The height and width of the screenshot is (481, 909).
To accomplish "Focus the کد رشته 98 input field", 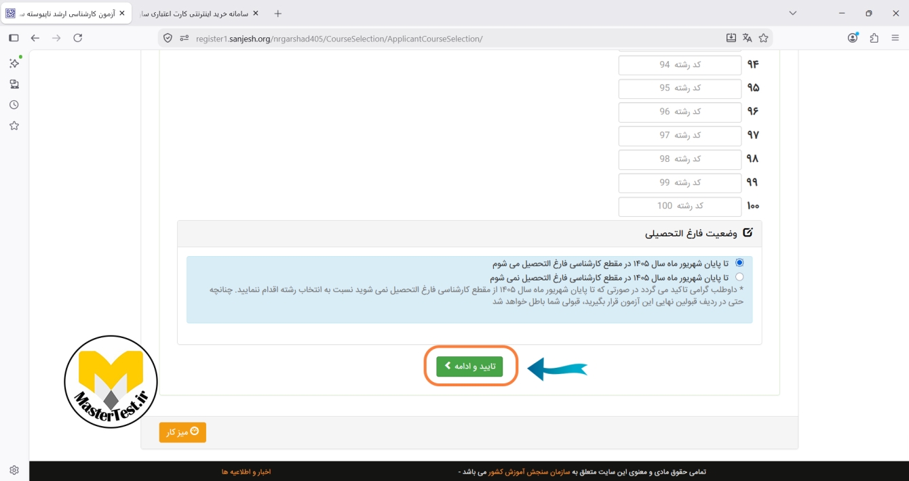I will pyautogui.click(x=680, y=160).
